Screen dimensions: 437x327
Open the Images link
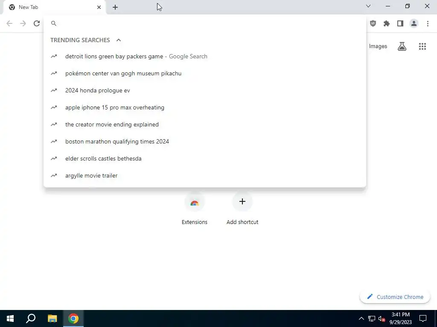378,46
